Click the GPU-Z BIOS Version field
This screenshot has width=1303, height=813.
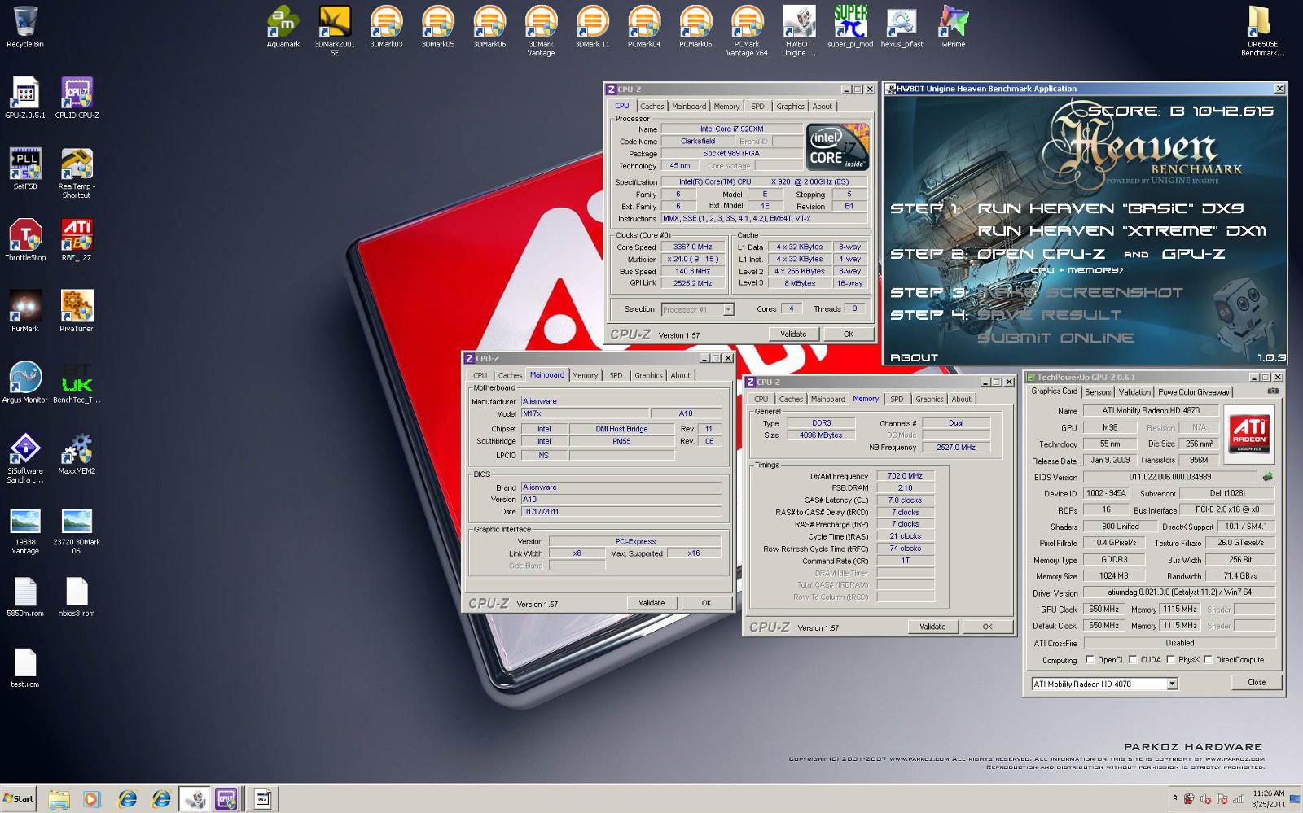click(x=1169, y=477)
